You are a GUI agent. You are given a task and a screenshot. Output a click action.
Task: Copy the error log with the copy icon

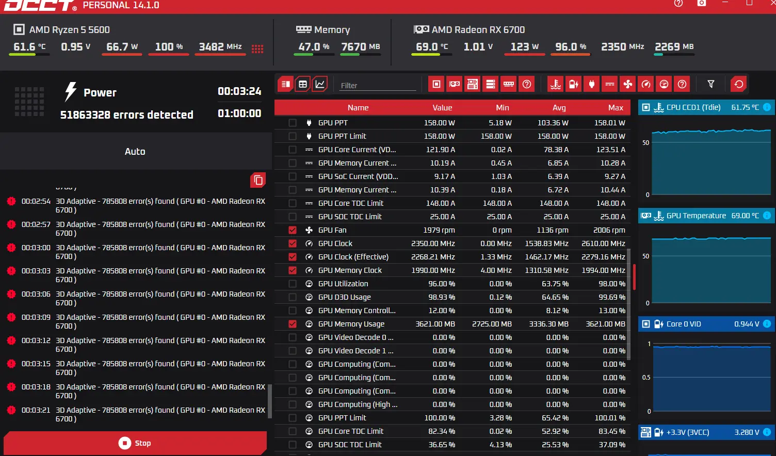pos(258,180)
